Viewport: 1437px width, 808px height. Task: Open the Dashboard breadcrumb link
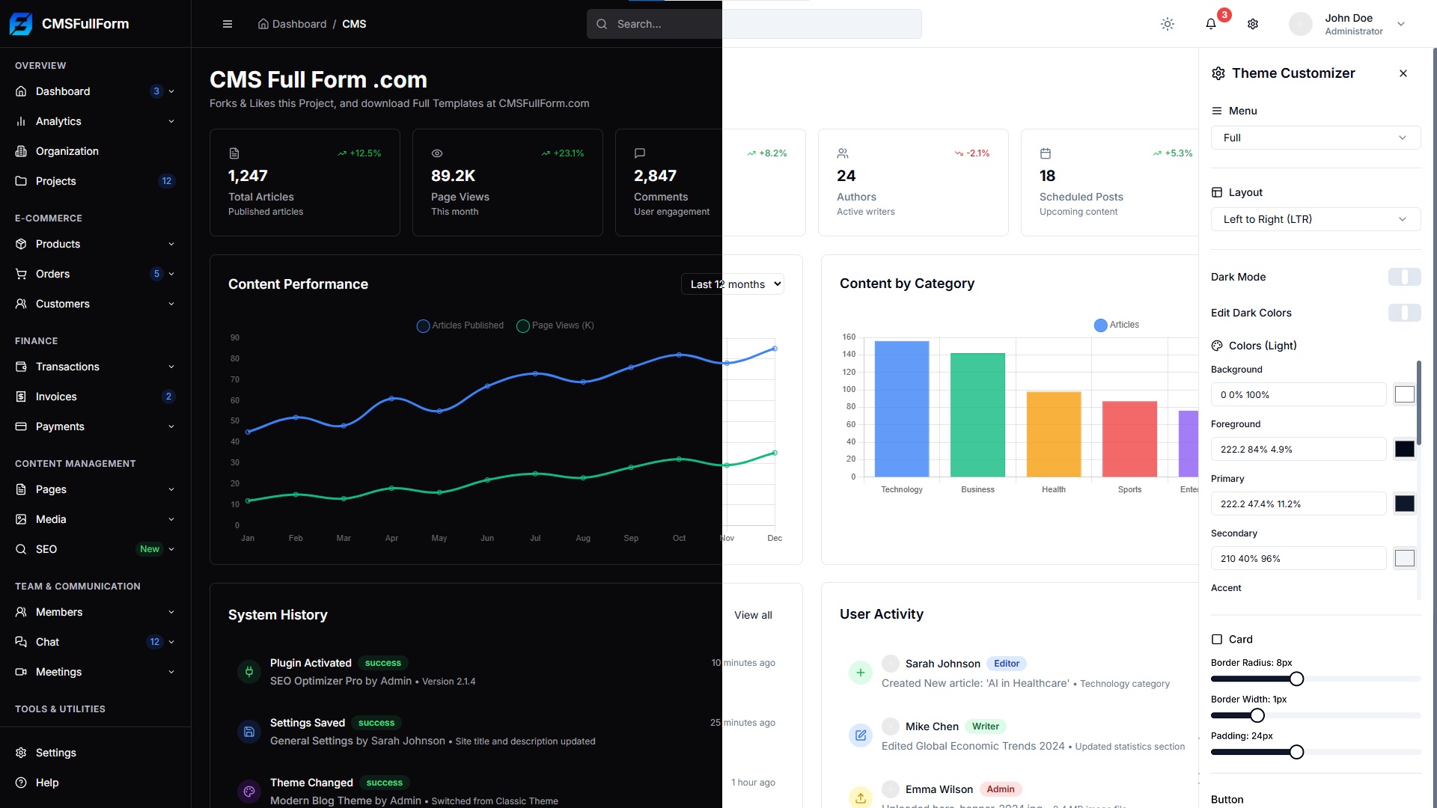click(x=299, y=24)
